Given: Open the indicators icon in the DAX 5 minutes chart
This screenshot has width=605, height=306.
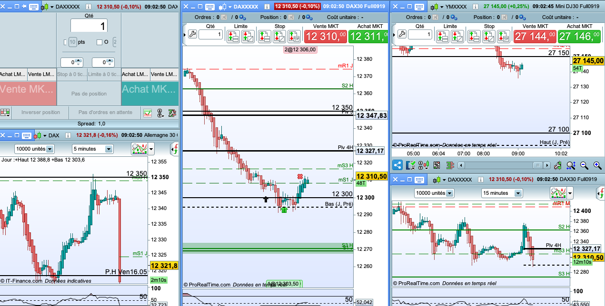Looking at the screenshot, I should click(139, 149).
